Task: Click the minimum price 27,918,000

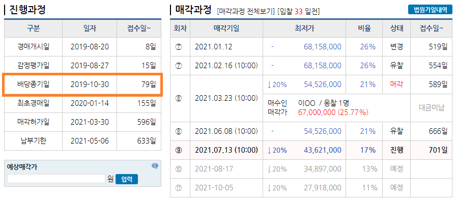Action: [323, 188]
